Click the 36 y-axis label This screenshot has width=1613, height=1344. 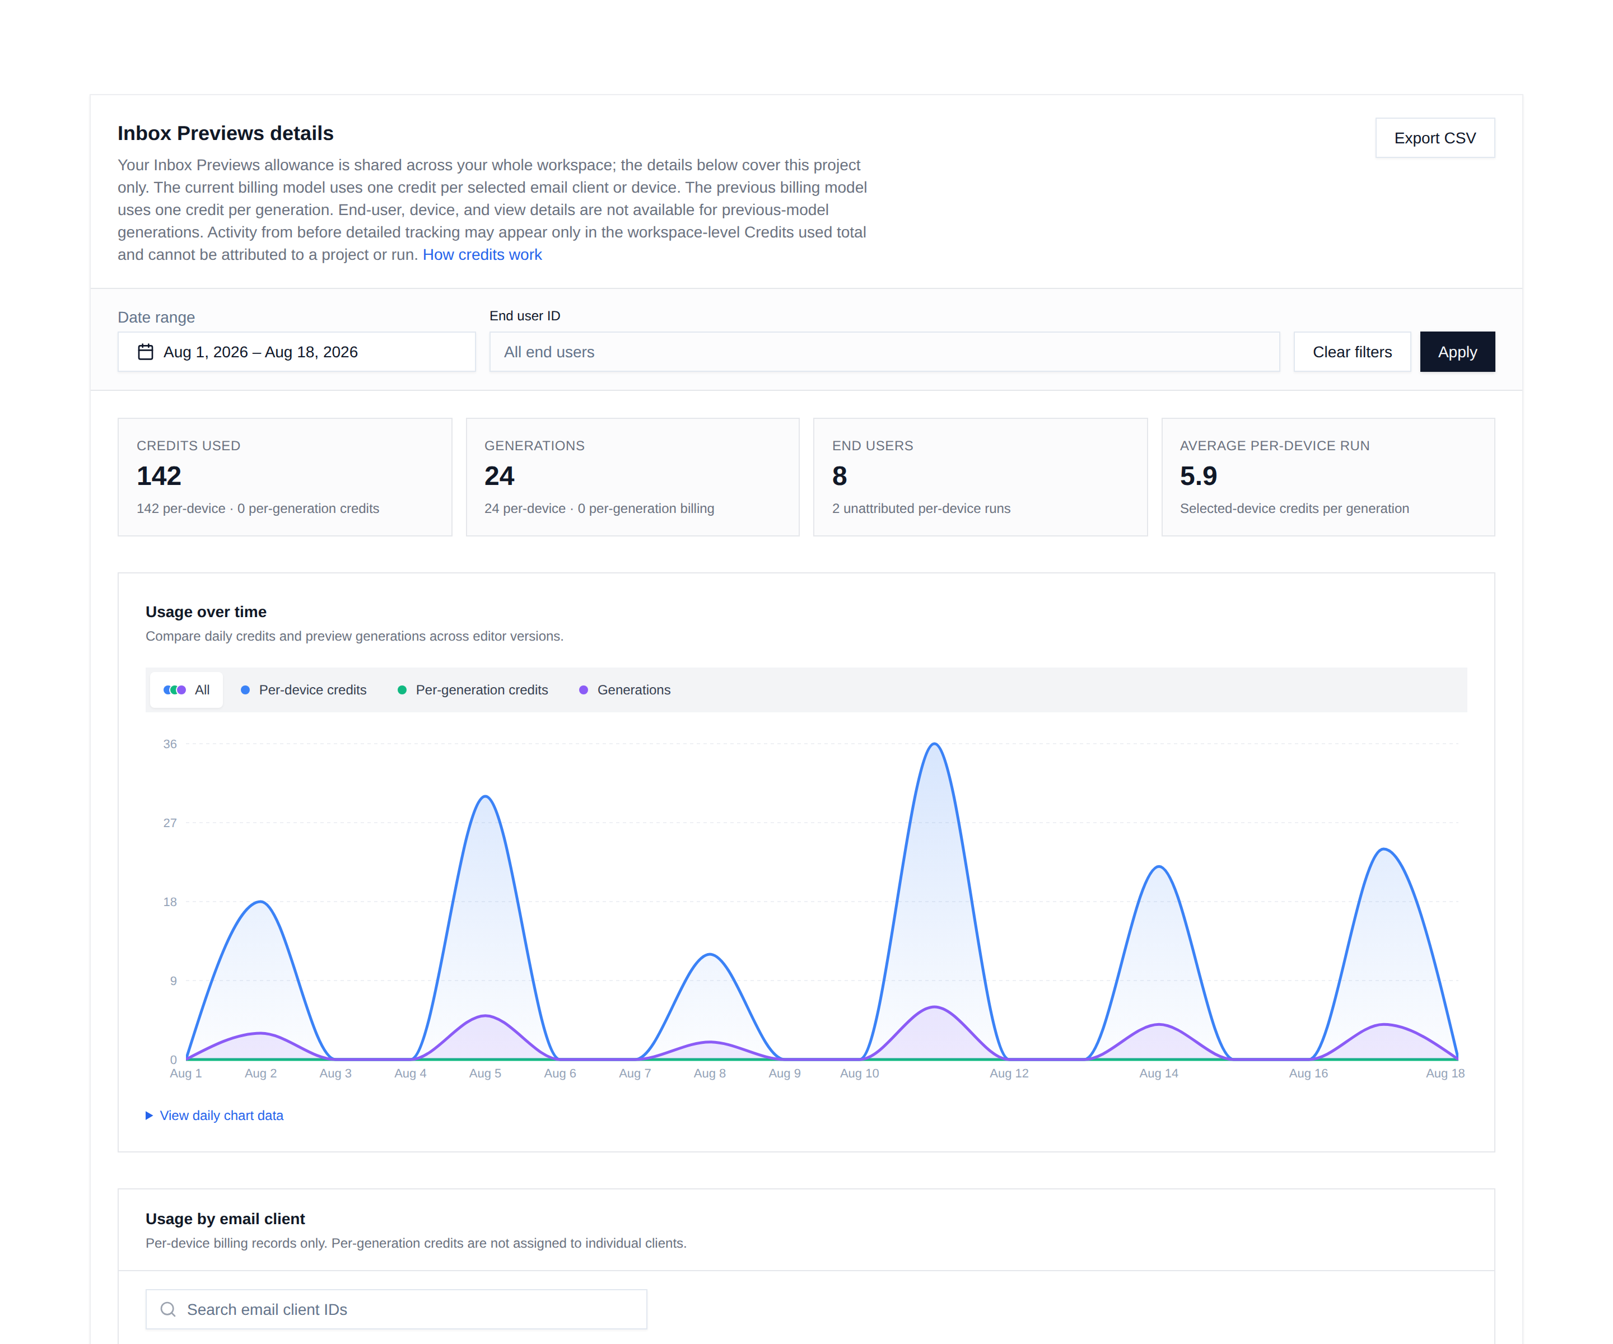[x=170, y=744]
